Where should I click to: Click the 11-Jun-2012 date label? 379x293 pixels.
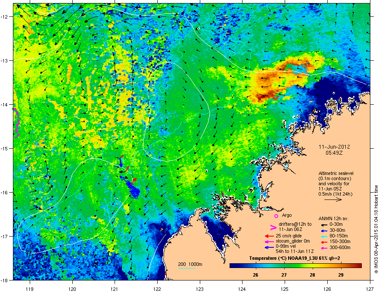coord(334,147)
